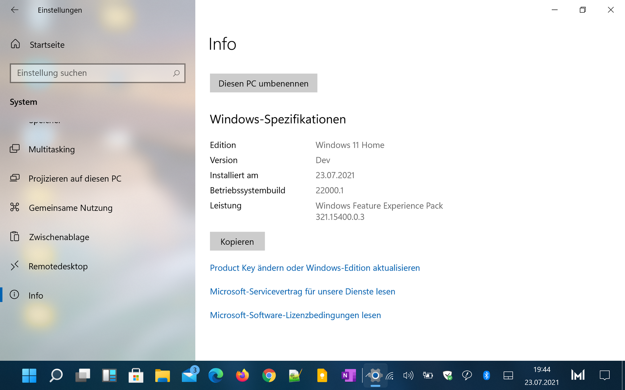Open taskbar Search
This screenshot has width=625, height=390.
(x=56, y=376)
